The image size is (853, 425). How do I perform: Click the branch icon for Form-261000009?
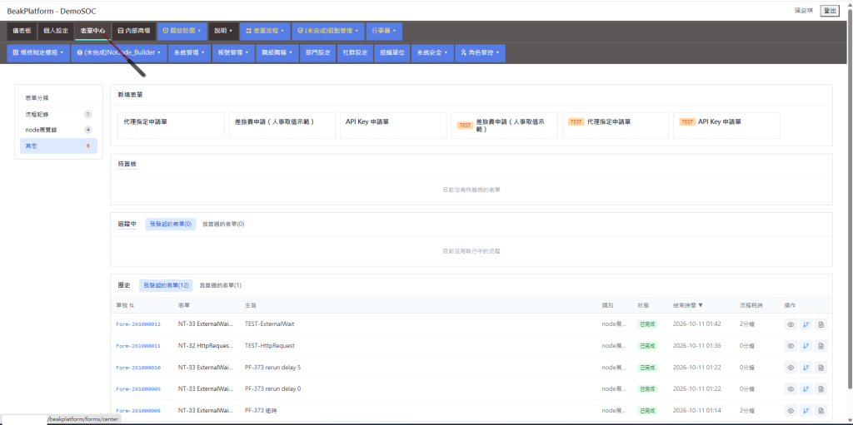click(806, 389)
